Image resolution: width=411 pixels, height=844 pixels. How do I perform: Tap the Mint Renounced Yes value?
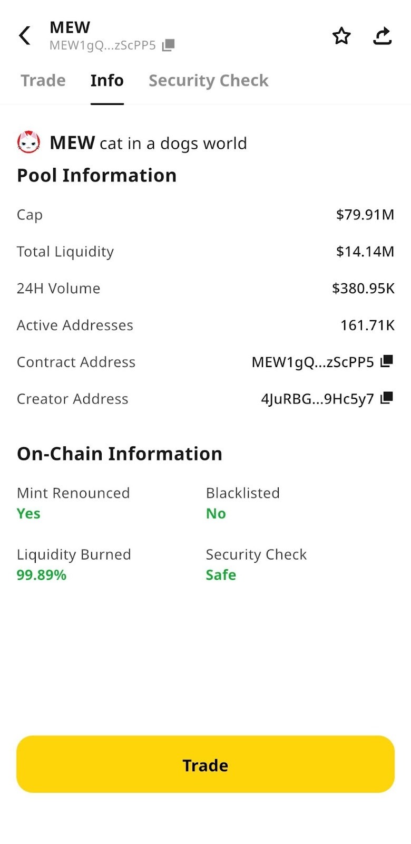[28, 514]
